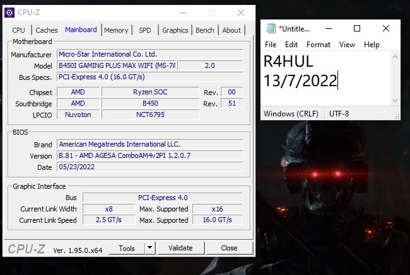410x275 pixels.
Task: Click the Close button in CPU-Z
Action: click(230, 248)
